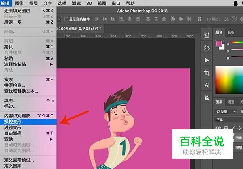Switch to the 通道 tab
The image size is (243, 169).
(x=231, y=102)
